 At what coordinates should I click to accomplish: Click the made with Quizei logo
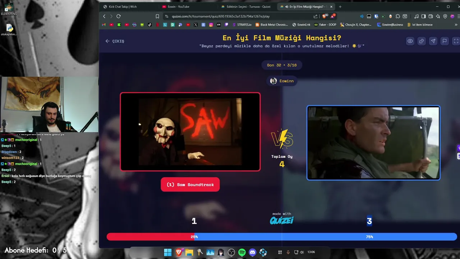click(282, 219)
